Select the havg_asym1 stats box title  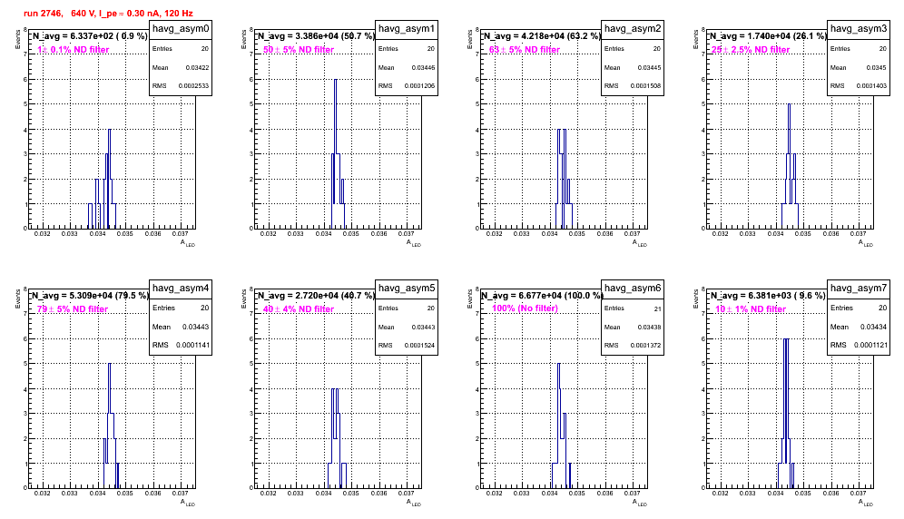coord(407,29)
